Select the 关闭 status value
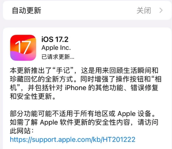Screen dimensions: 172x149 144,11
